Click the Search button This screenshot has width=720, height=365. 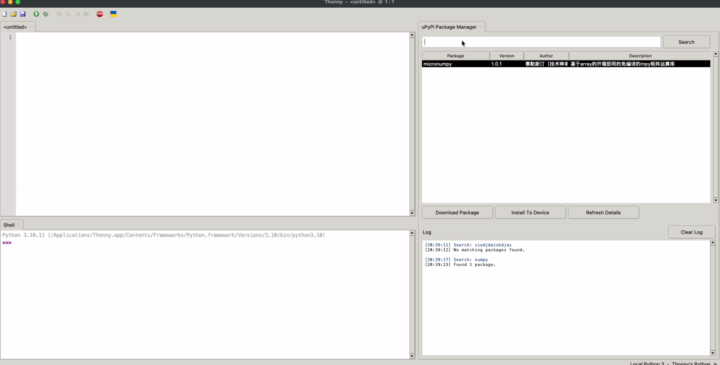[x=686, y=42]
